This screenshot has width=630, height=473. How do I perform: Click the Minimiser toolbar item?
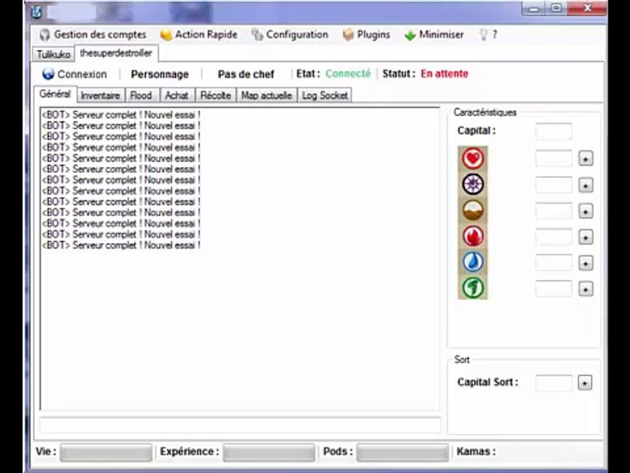(x=434, y=35)
